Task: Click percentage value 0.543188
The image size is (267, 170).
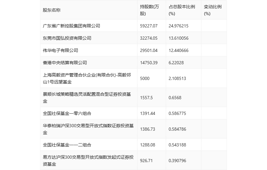Action: 177,145
